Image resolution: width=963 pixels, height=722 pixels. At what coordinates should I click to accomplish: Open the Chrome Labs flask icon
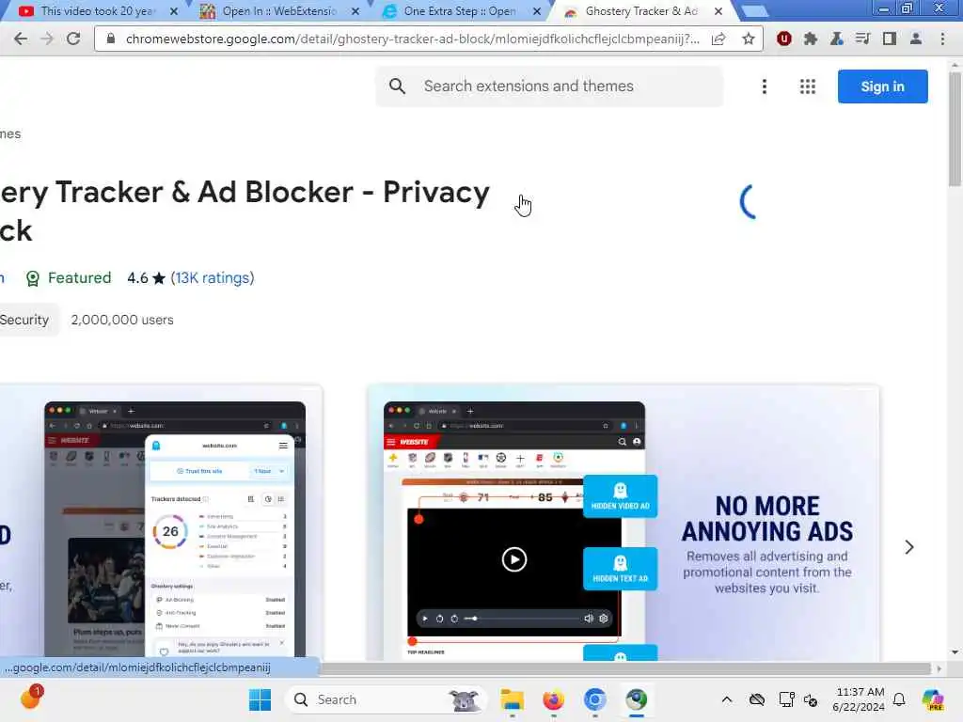pyautogui.click(x=836, y=39)
